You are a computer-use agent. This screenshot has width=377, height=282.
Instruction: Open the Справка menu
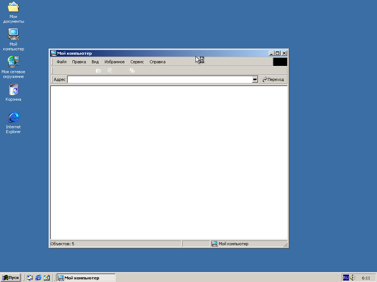[x=157, y=62]
